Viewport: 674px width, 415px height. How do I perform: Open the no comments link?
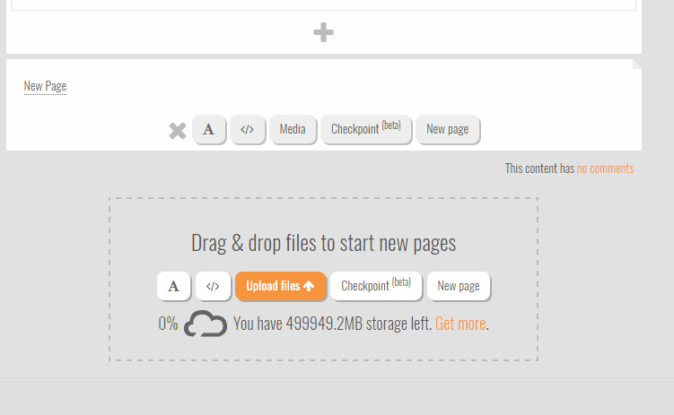(x=605, y=169)
